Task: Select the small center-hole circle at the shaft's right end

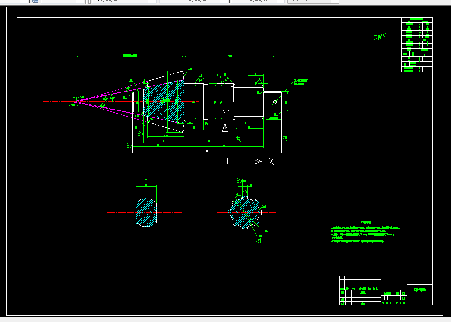Action: tap(275, 102)
